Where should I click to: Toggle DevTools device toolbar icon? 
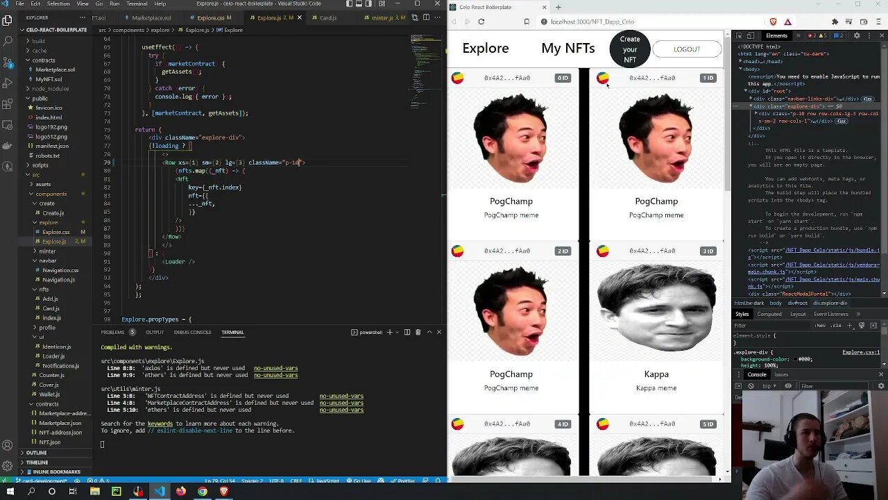(751, 35)
